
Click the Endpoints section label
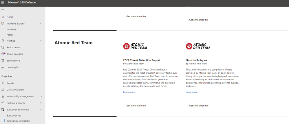(7, 76)
